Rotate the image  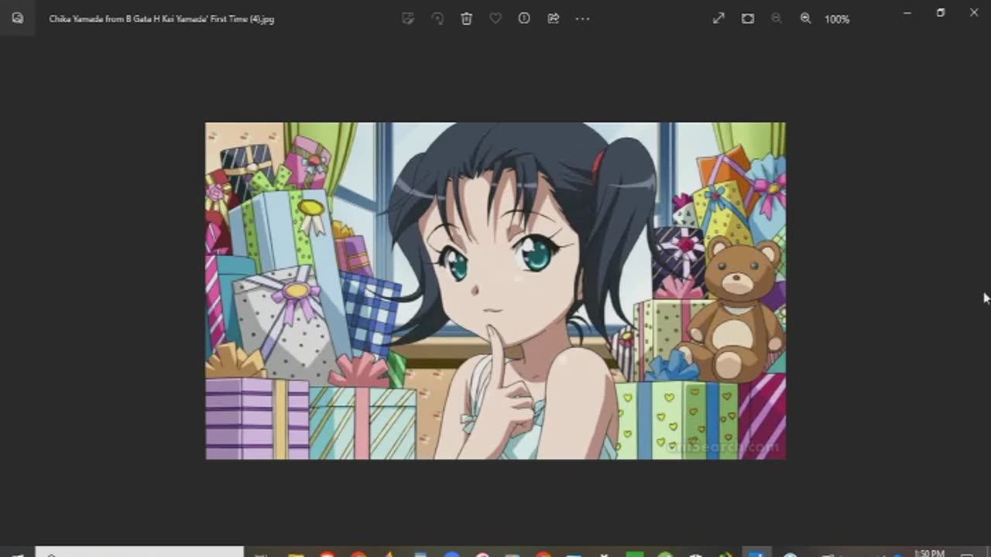click(x=437, y=19)
